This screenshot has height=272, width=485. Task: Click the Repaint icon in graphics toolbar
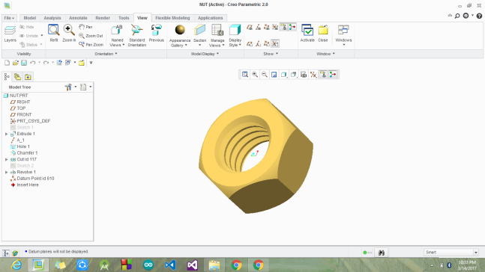[x=274, y=75]
